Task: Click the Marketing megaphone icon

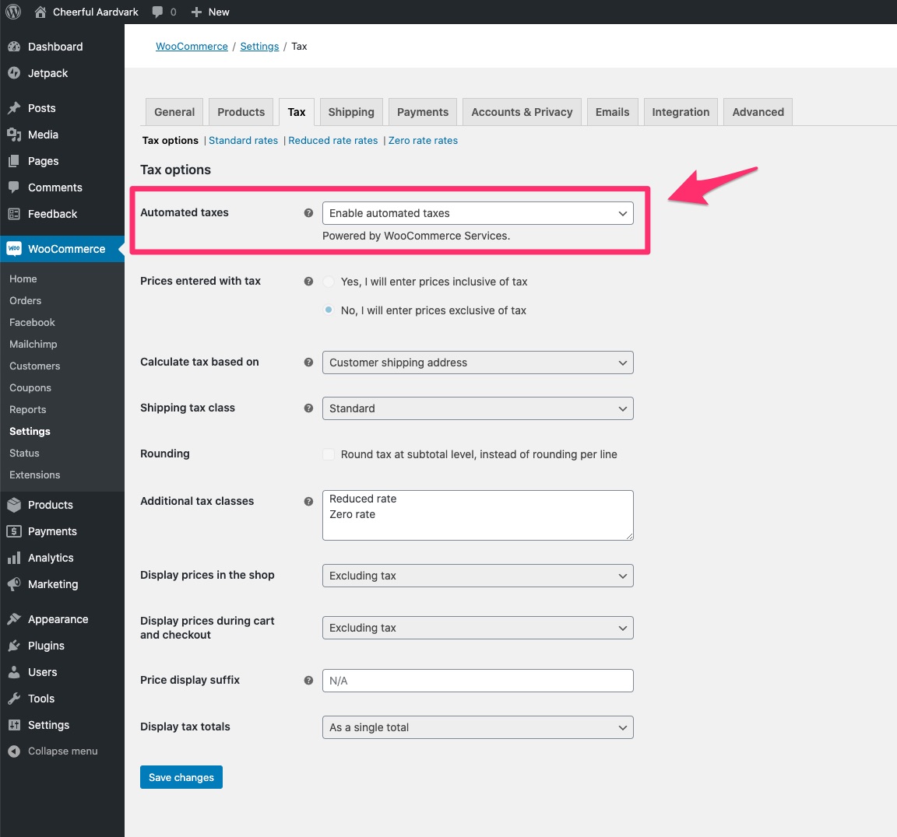Action: coord(14,584)
